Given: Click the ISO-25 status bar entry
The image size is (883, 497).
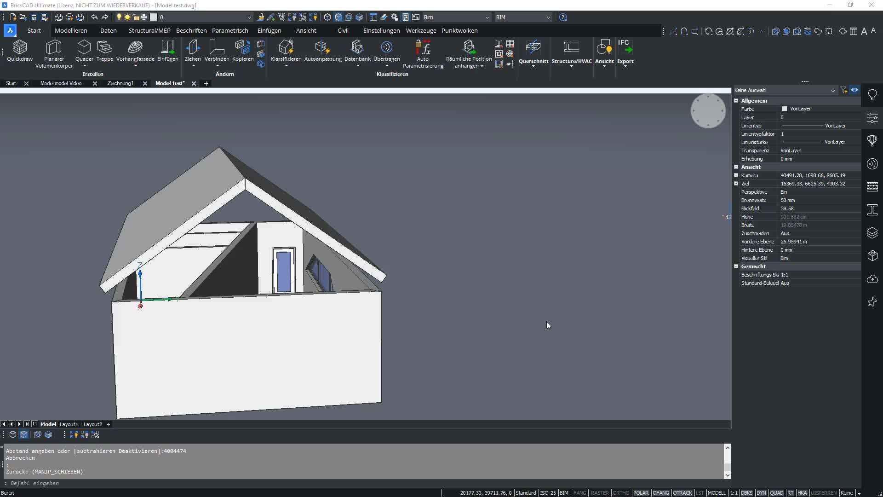Looking at the screenshot, I should [547, 493].
